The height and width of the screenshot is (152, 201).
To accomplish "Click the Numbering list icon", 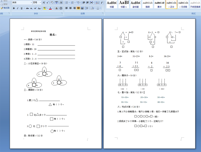I will click(x=72, y=3).
